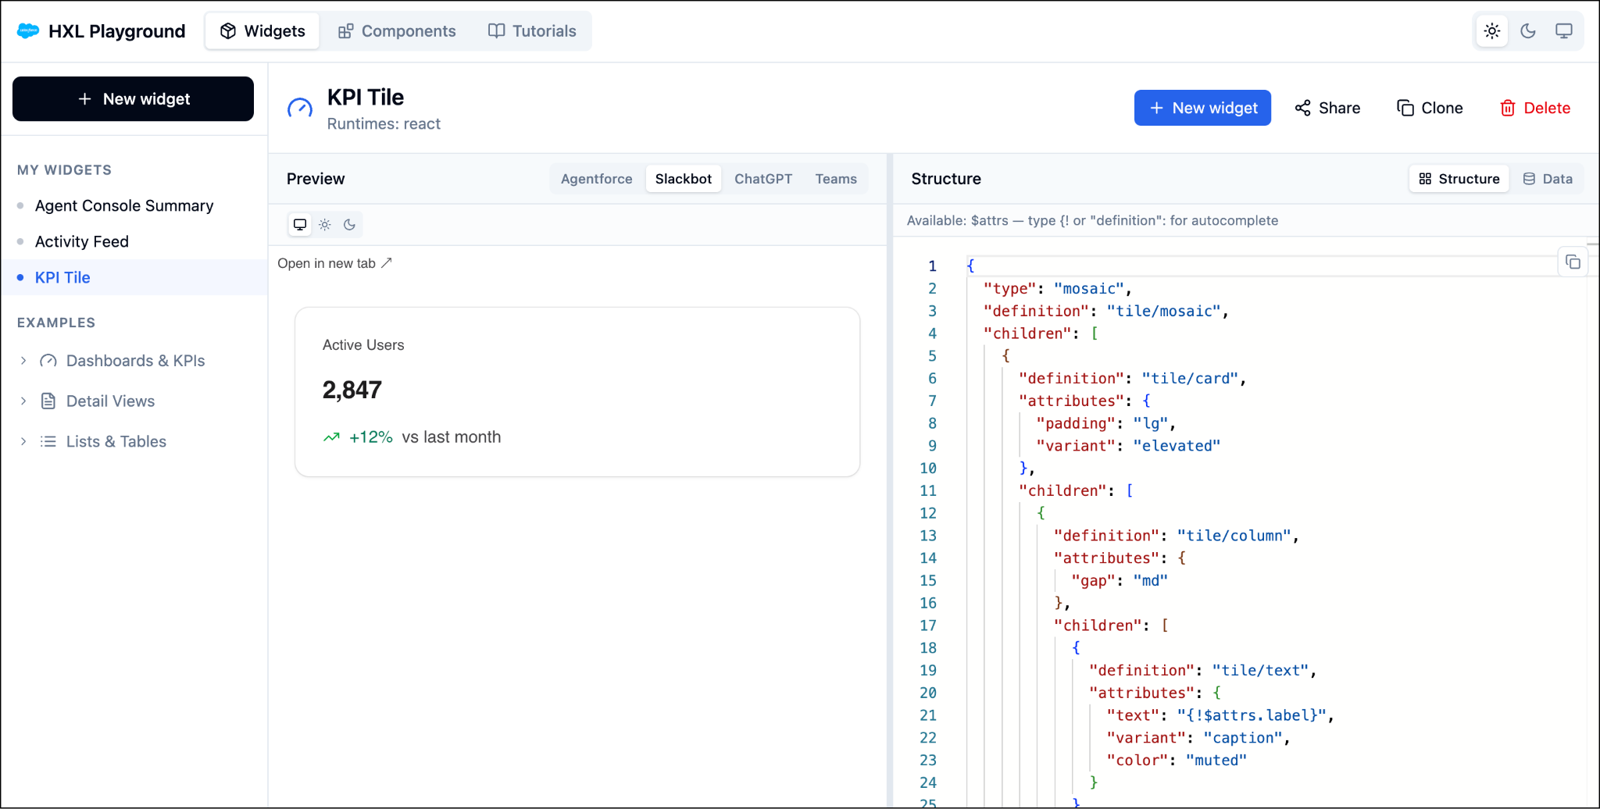Click line number 13 in code editor
This screenshot has height=809, width=1600.
(927, 536)
